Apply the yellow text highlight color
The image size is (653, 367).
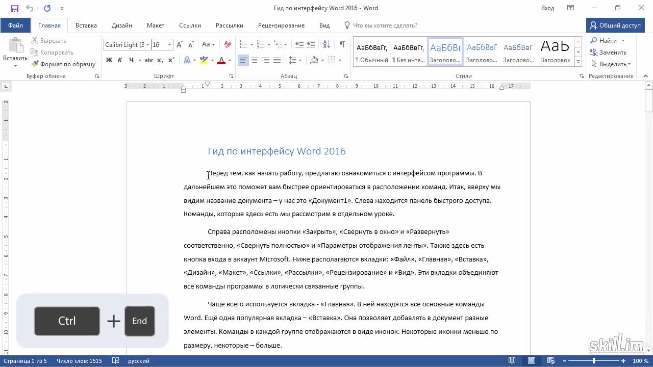click(x=204, y=60)
